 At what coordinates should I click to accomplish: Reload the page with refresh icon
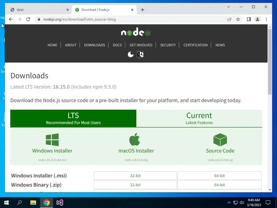point(28,19)
